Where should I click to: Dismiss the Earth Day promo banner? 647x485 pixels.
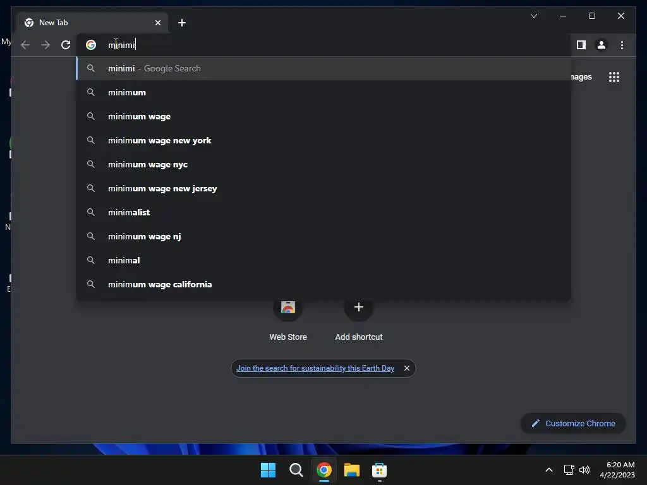(407, 368)
